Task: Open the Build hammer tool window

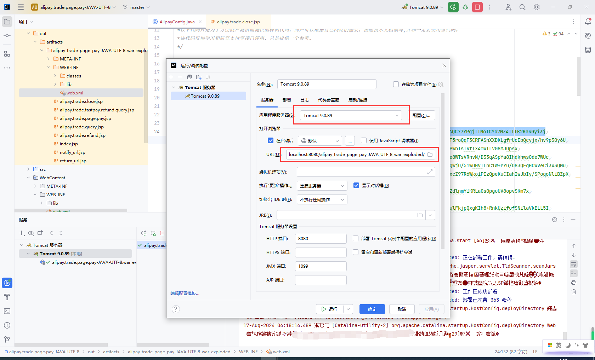Action: (7, 297)
